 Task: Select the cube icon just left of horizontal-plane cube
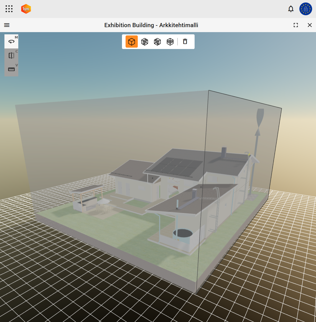[x=157, y=42]
